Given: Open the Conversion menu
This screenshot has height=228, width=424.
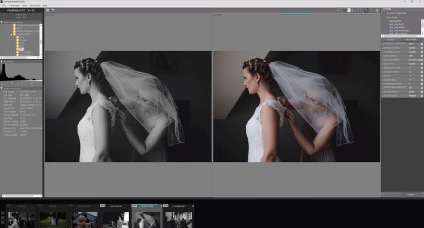Looking at the screenshot, I should pyautogui.click(x=14, y=5).
